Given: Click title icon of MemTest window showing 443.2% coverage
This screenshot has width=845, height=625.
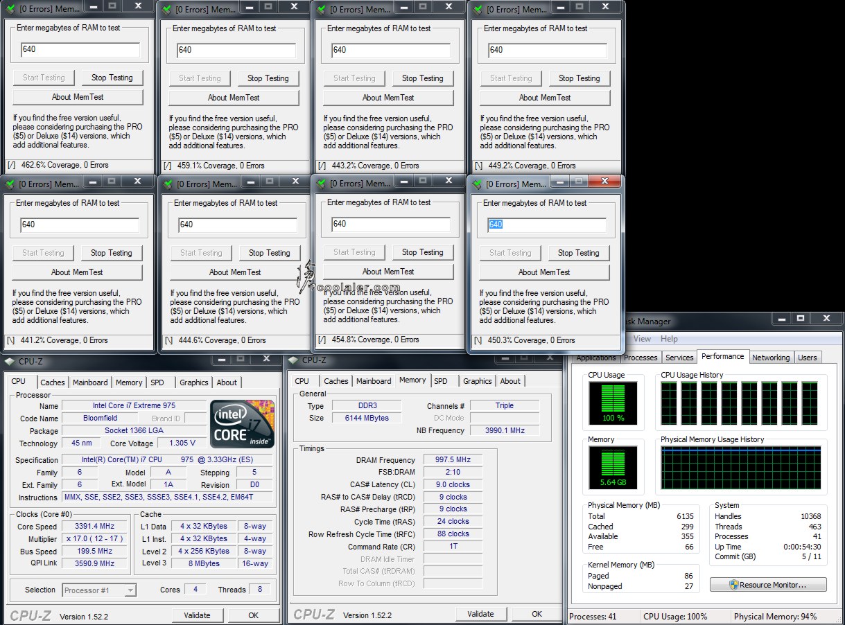Looking at the screenshot, I should pyautogui.click(x=322, y=10).
